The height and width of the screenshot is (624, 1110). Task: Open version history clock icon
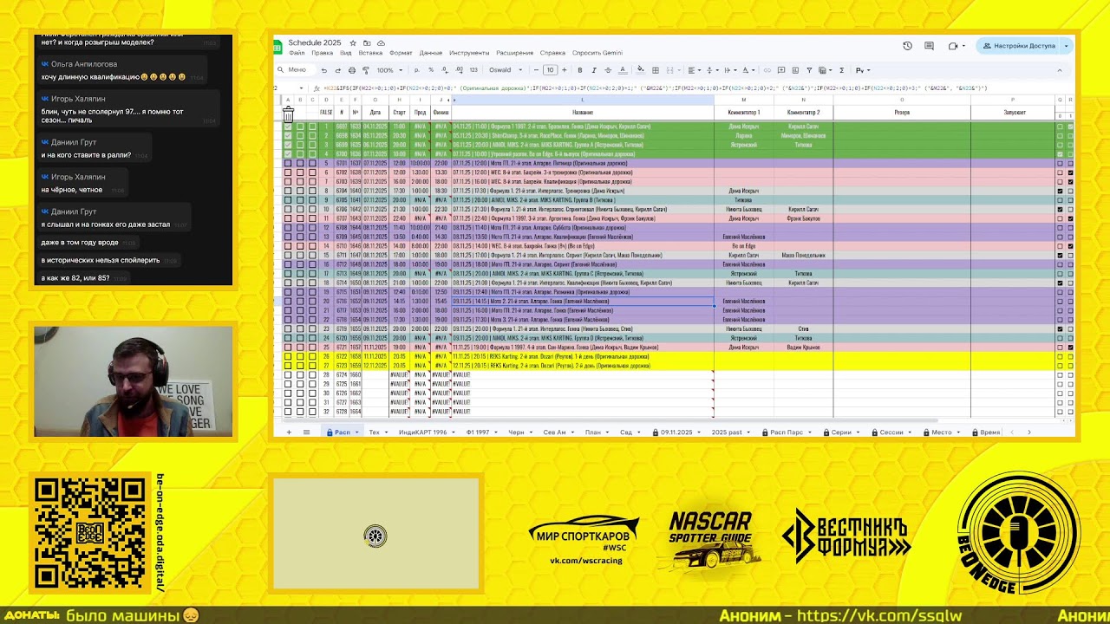(907, 46)
